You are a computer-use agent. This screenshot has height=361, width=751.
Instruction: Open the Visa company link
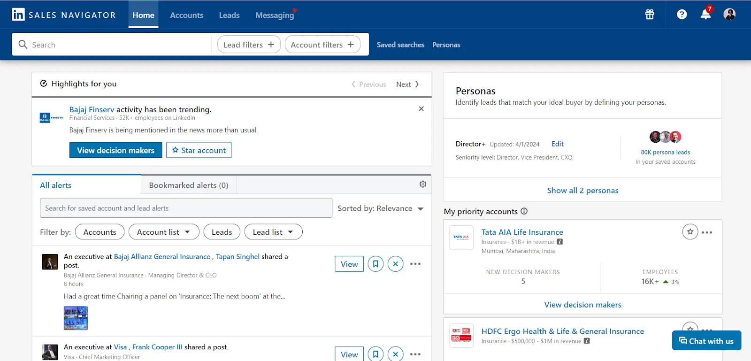coord(120,347)
